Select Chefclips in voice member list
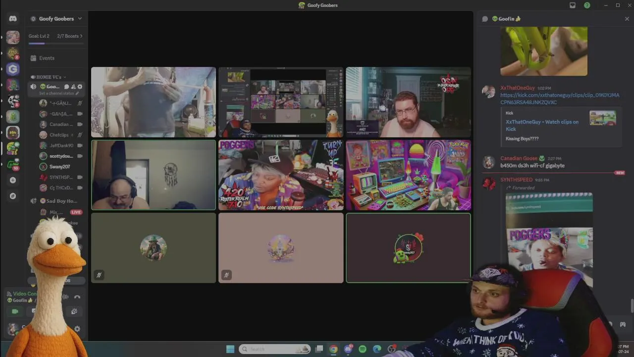This screenshot has height=357, width=634. pos(61,135)
